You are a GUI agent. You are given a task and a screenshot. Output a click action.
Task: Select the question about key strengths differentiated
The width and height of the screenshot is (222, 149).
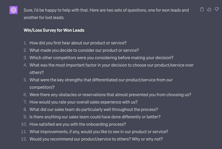tap(101, 83)
